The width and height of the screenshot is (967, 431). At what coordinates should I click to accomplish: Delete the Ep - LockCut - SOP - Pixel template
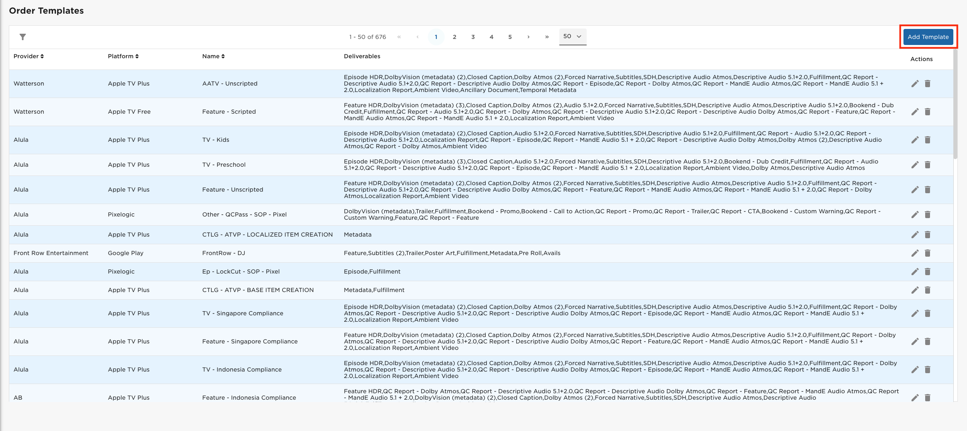coord(928,272)
